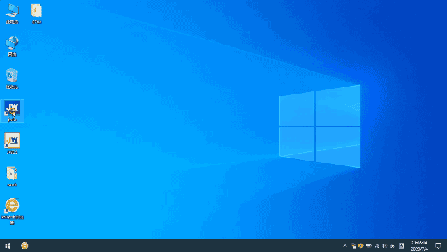Select the 360 browser desktop shortcut
This screenshot has height=252, width=447.
point(13,211)
